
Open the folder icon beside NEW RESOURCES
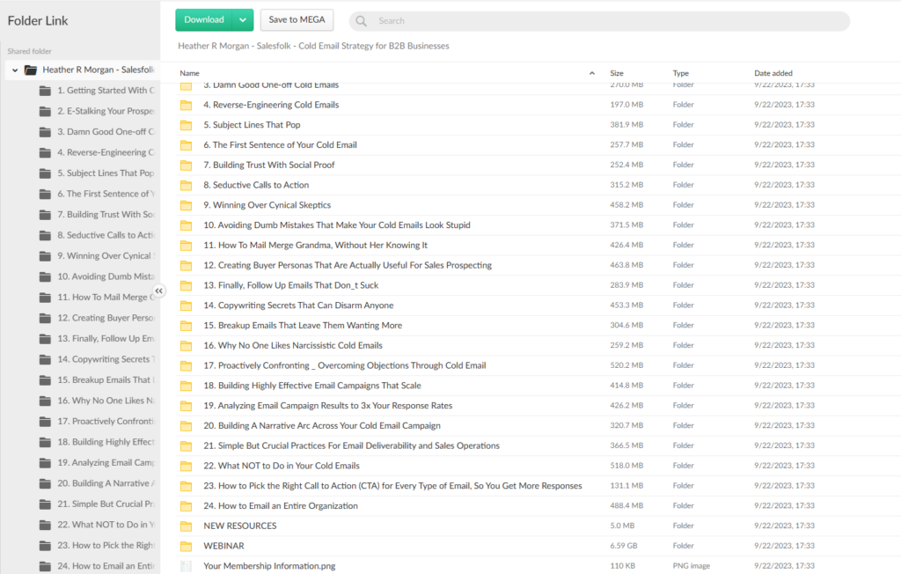[x=186, y=526]
